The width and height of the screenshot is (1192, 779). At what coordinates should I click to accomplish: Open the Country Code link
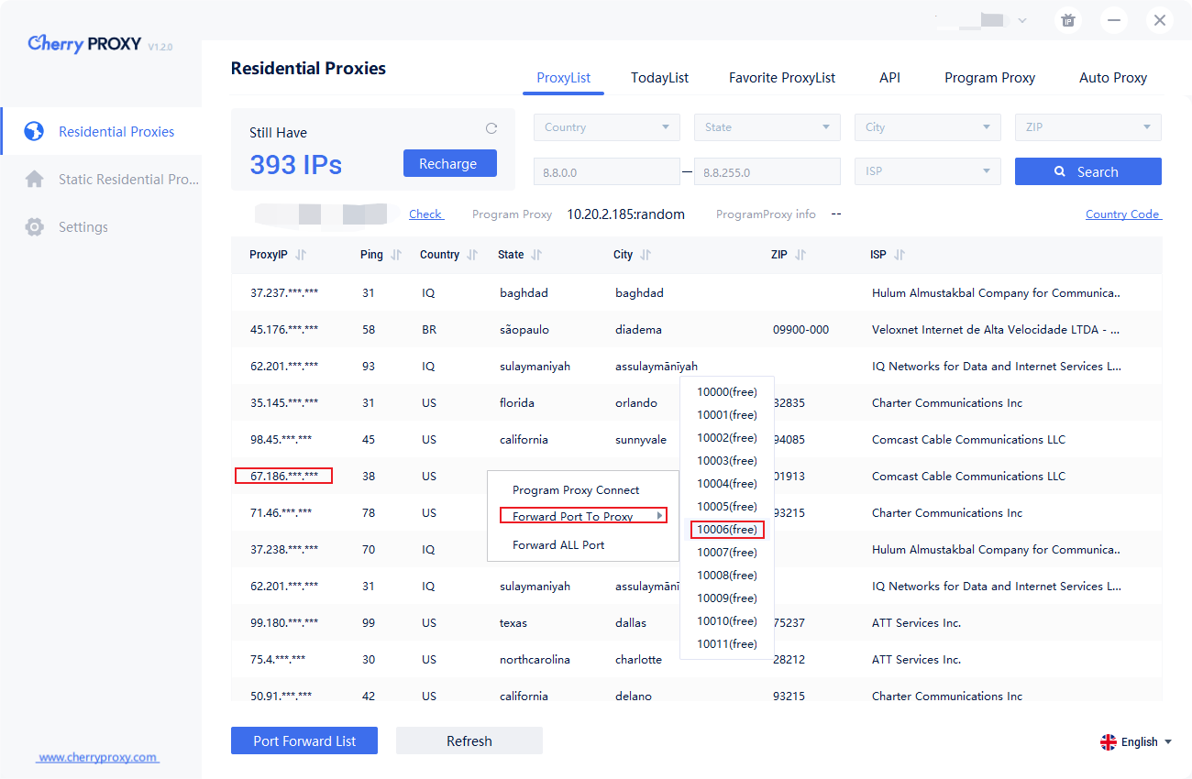click(x=1123, y=214)
